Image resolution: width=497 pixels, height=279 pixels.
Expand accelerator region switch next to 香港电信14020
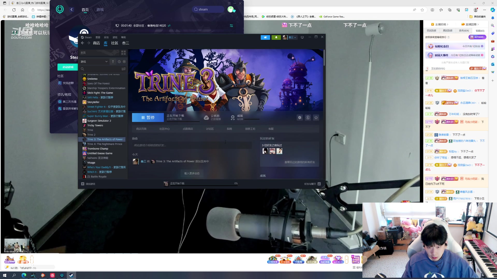pyautogui.click(x=169, y=26)
